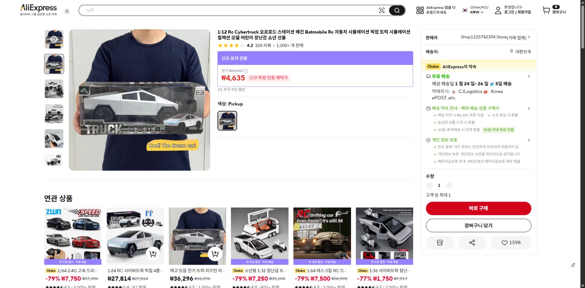Click the free shipping truck icon
The height and width of the screenshot is (288, 585).
pos(428,76)
